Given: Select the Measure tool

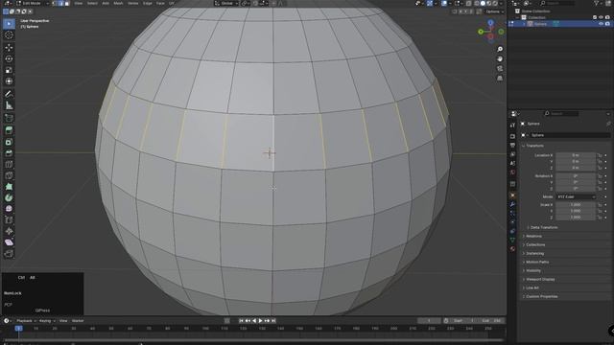Looking at the screenshot, I should 9,105.
